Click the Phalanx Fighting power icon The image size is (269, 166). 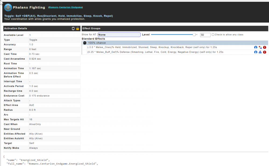tap(8, 7)
